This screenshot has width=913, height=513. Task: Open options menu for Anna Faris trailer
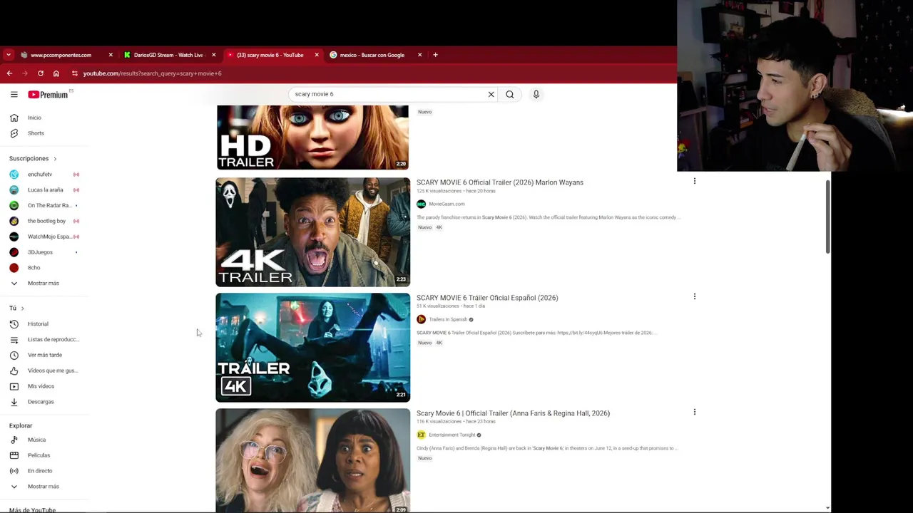pos(694,412)
